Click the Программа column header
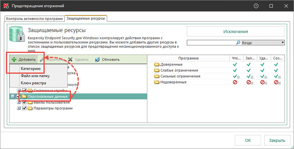The image size is (294, 149). (189, 58)
